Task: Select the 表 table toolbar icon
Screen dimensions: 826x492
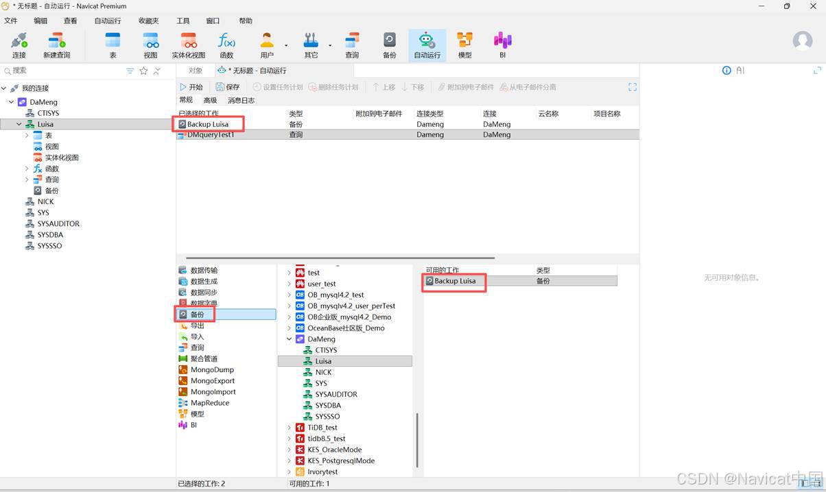Action: tap(113, 45)
